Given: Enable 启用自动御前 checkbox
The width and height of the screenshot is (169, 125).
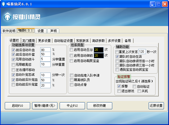Looking at the screenshot, I should tap(71, 56).
